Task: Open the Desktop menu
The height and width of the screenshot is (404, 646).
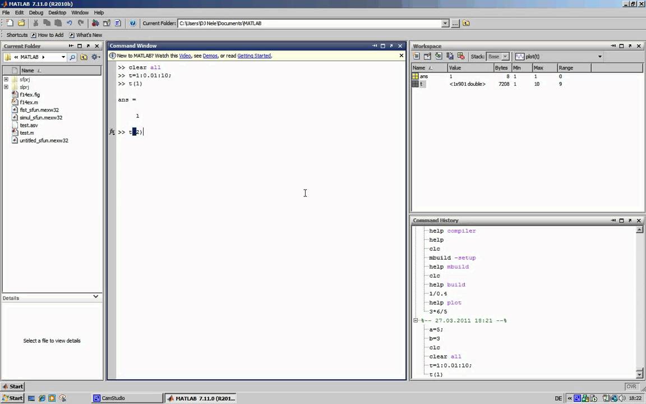Action: click(x=57, y=12)
